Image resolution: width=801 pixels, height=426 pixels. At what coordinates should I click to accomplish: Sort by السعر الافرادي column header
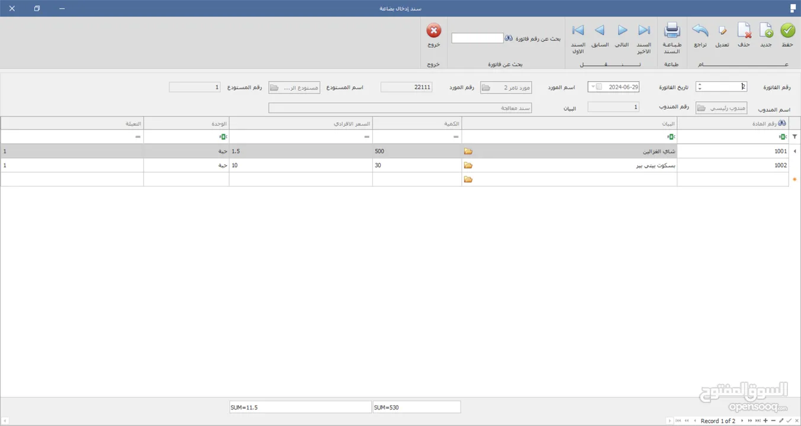pyautogui.click(x=301, y=123)
